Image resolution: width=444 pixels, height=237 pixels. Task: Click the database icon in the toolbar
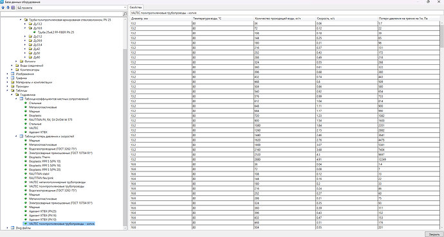coord(13,8)
